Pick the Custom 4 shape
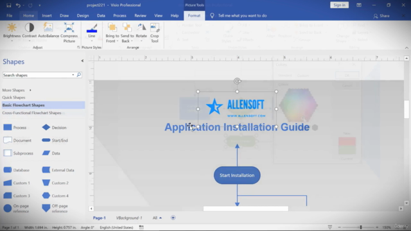Screen dimensions: 411x231 point(55,196)
